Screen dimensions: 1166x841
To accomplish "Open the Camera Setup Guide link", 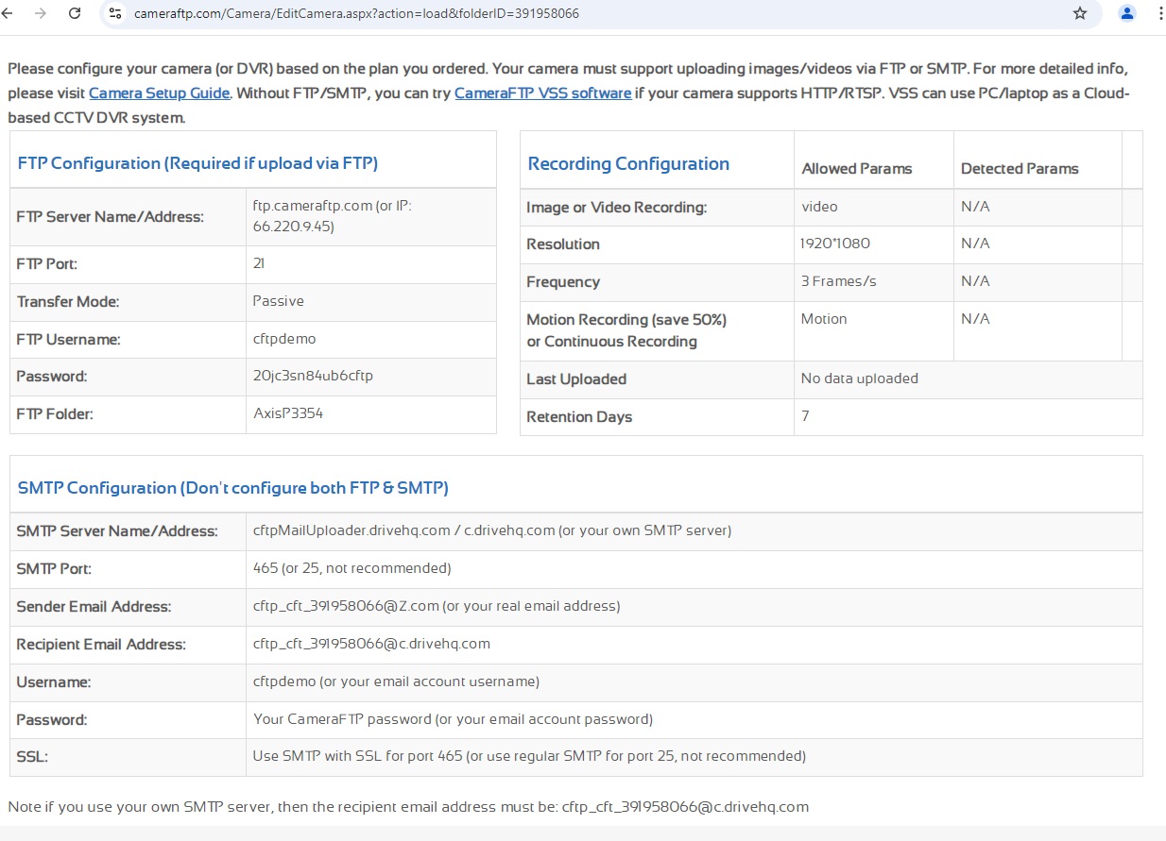I will click(x=159, y=93).
